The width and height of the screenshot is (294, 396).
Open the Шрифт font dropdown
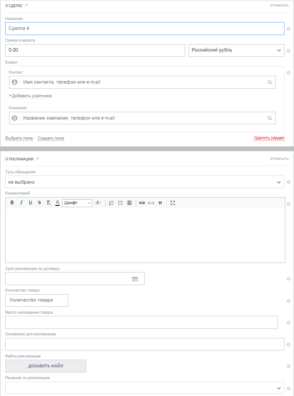point(77,203)
